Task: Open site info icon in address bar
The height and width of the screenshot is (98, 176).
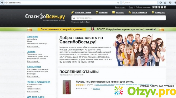Action: pos(6,3)
